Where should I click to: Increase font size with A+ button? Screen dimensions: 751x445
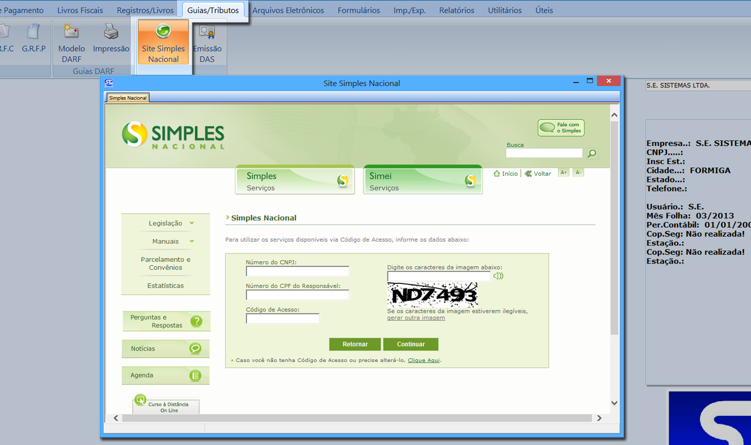[x=564, y=173]
